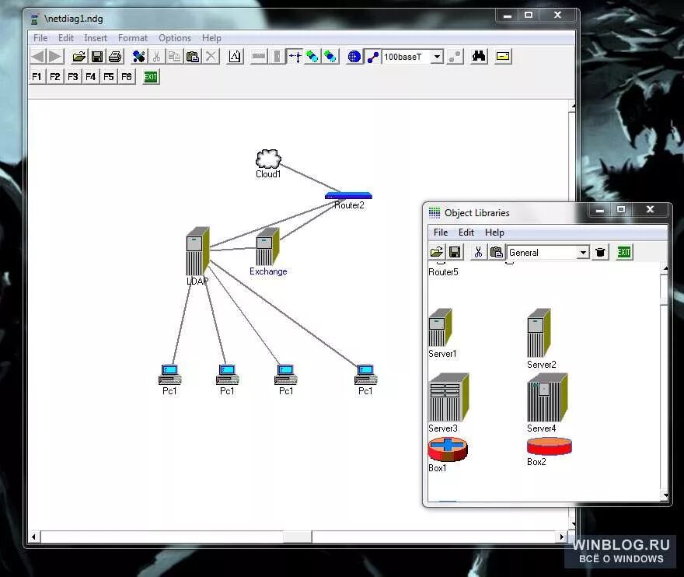The image size is (684, 577).
Task: Click the trash bucket icon in Object Libraries
Action: pos(600,252)
